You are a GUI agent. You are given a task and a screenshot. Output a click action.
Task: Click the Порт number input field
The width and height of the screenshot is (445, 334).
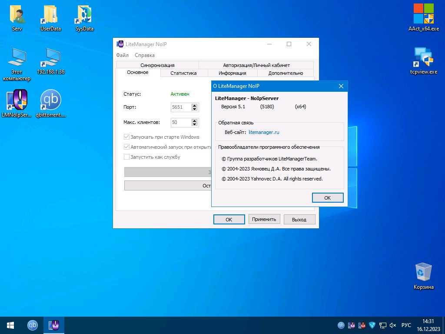pos(181,107)
